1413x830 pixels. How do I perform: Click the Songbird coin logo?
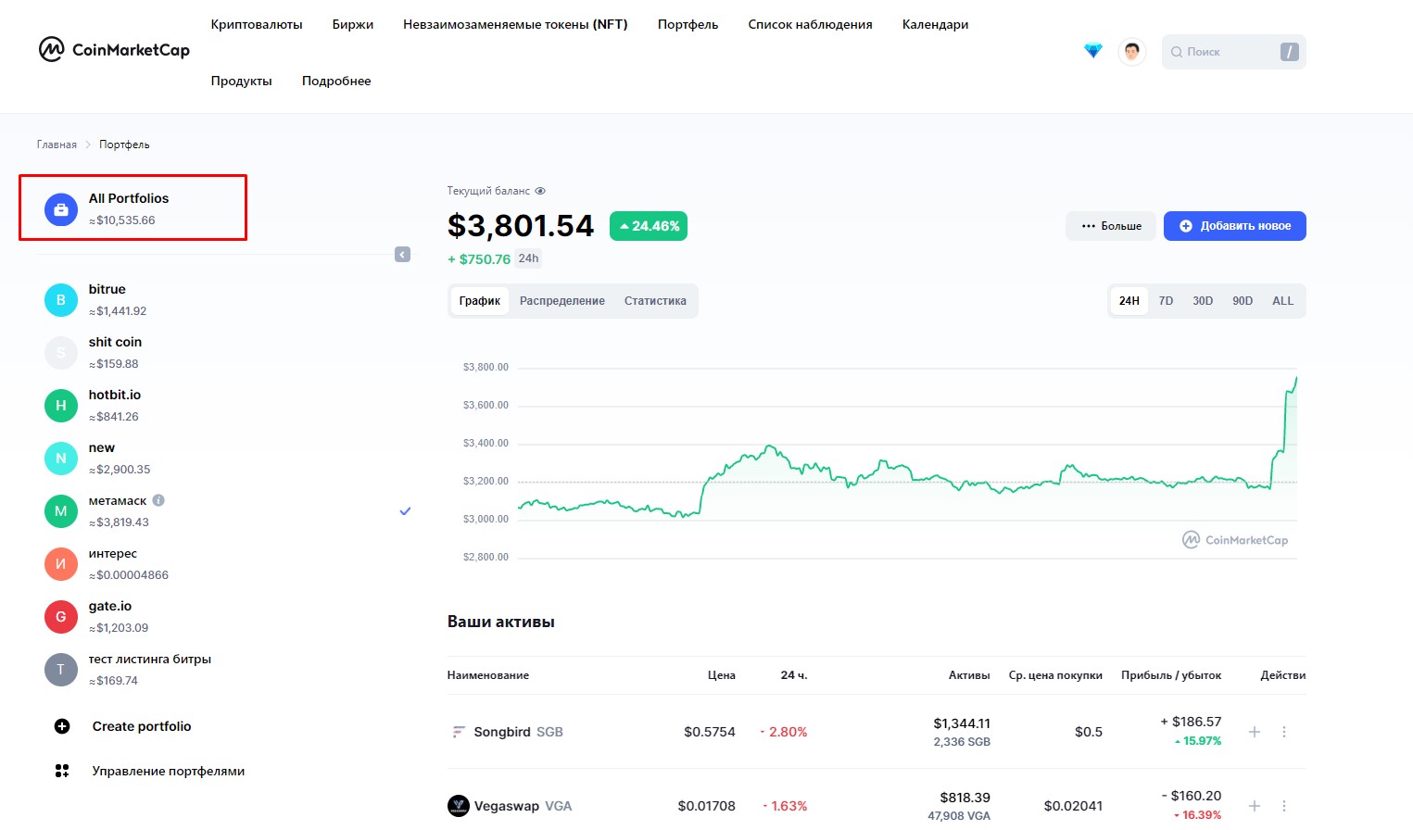pos(458,732)
